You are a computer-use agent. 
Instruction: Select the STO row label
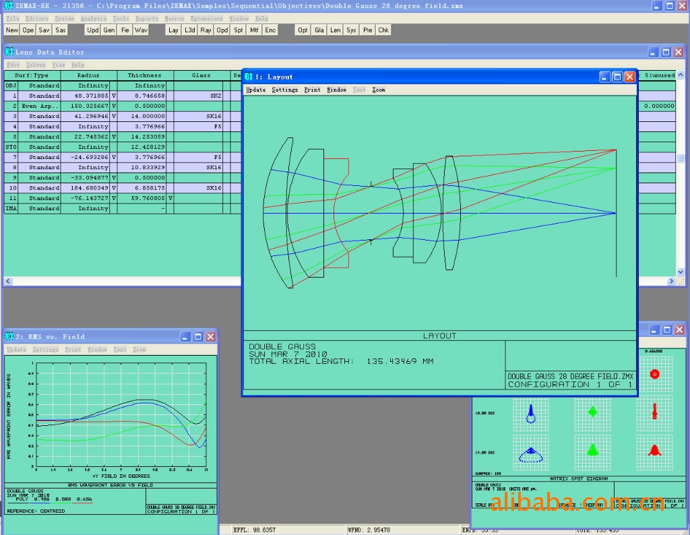point(11,147)
